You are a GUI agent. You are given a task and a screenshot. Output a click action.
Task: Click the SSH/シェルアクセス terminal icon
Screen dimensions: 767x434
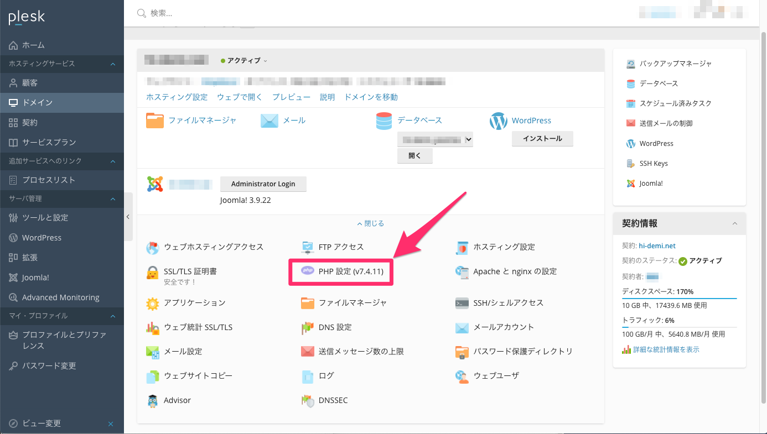462,303
